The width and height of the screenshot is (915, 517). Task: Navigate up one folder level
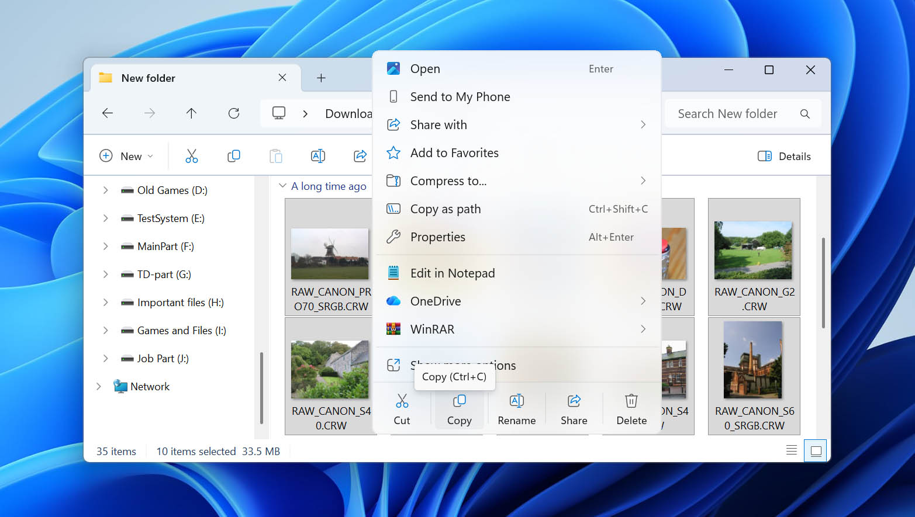[x=191, y=113]
